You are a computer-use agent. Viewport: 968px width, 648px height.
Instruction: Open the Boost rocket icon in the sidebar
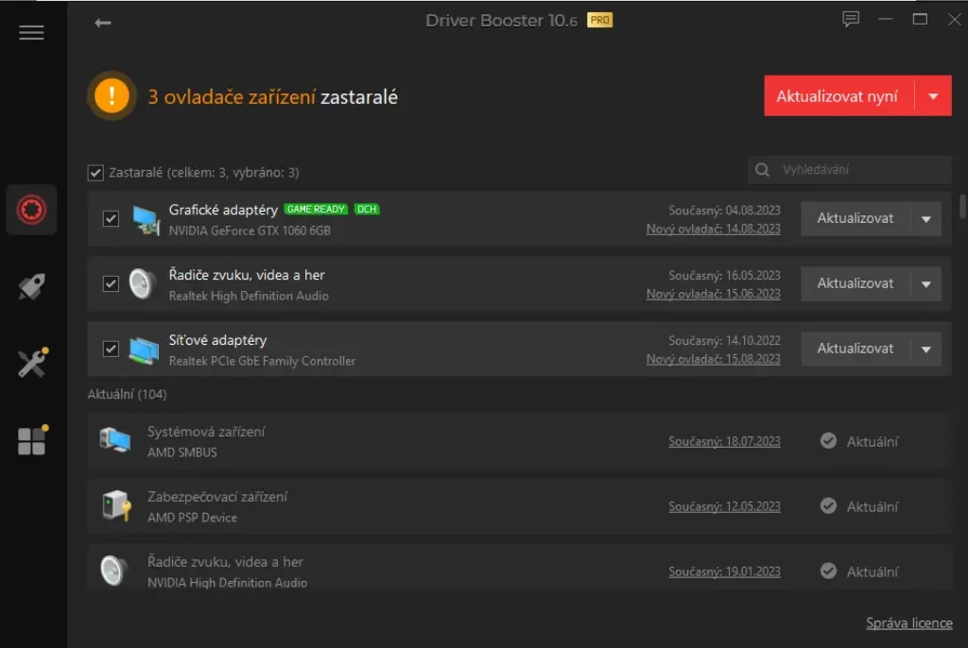tap(31, 286)
